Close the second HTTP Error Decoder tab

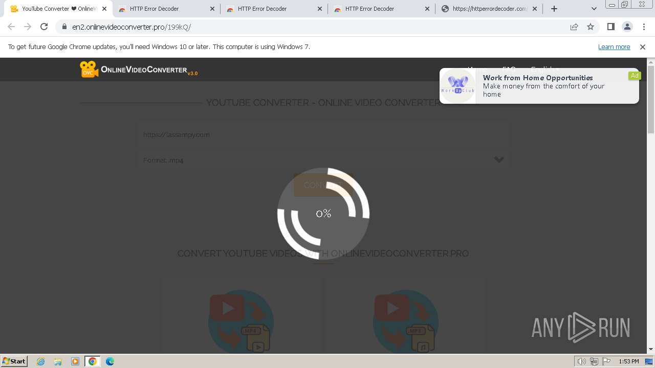click(320, 9)
